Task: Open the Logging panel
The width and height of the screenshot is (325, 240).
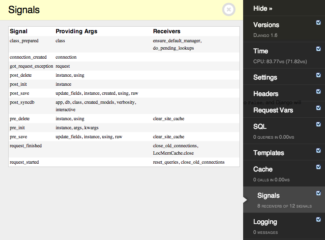Action: coord(265,222)
